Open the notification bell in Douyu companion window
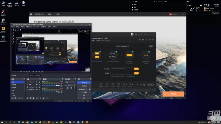The height and width of the screenshot is (124, 221). (150, 39)
